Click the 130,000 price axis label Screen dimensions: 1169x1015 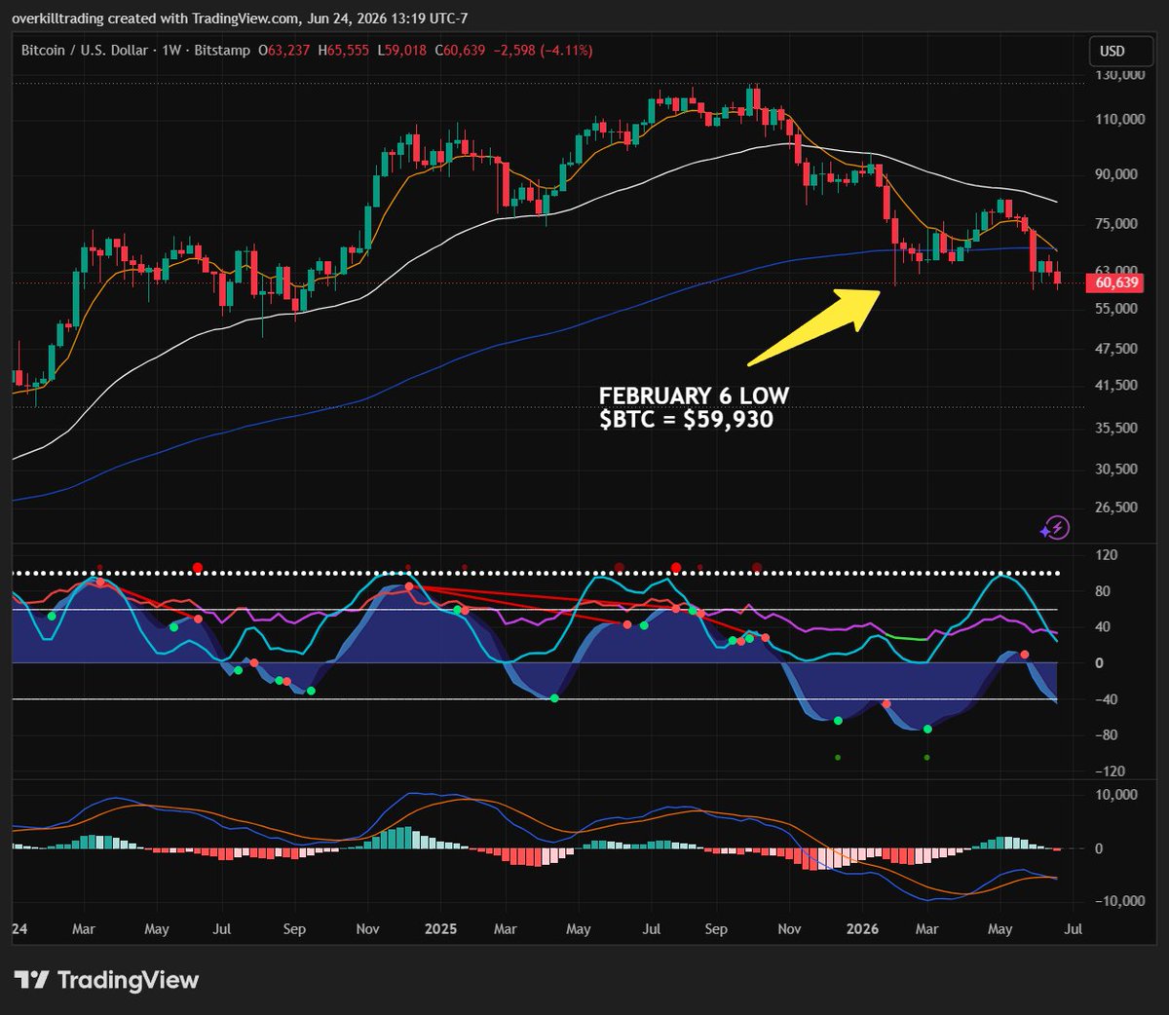1119,75
